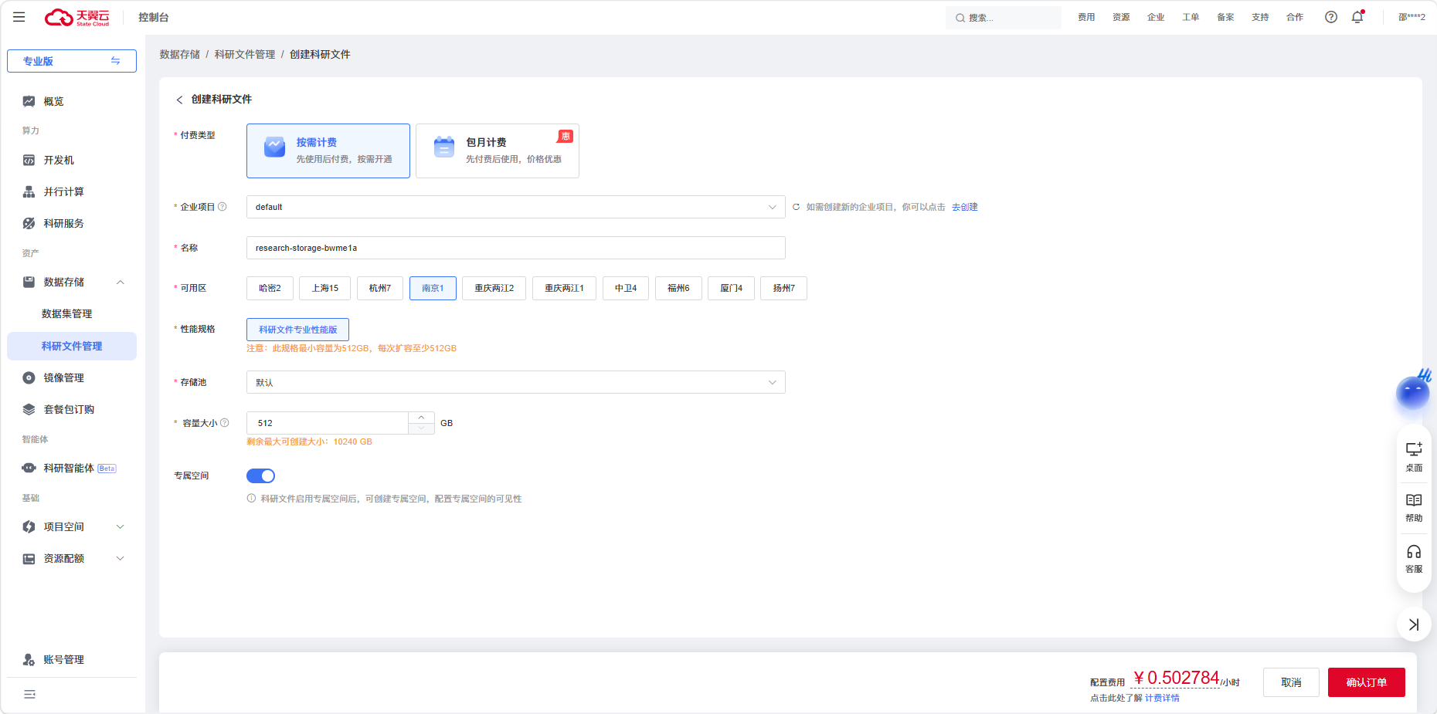
Task: Open 并行计算 in sidebar
Action: 72,191
